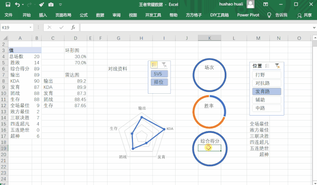Select 辅助 in 位置 slicer
The image size is (317, 185).
pos(267,100)
